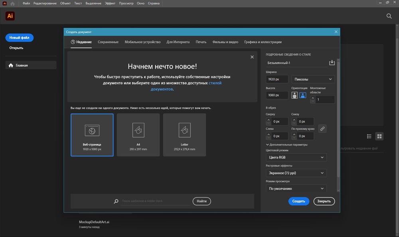Click the save document preset icon
Image resolution: width=399 pixels, height=237 pixels.
(332, 63)
